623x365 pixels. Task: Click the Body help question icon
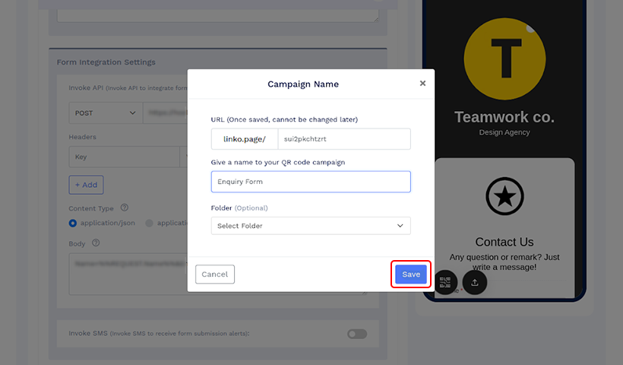coord(96,243)
